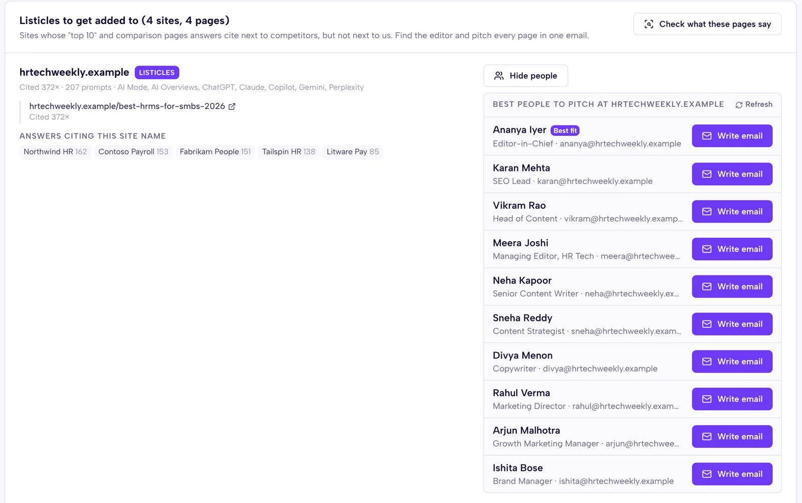
Task: Write email to Ishita Bose
Action: pos(732,474)
